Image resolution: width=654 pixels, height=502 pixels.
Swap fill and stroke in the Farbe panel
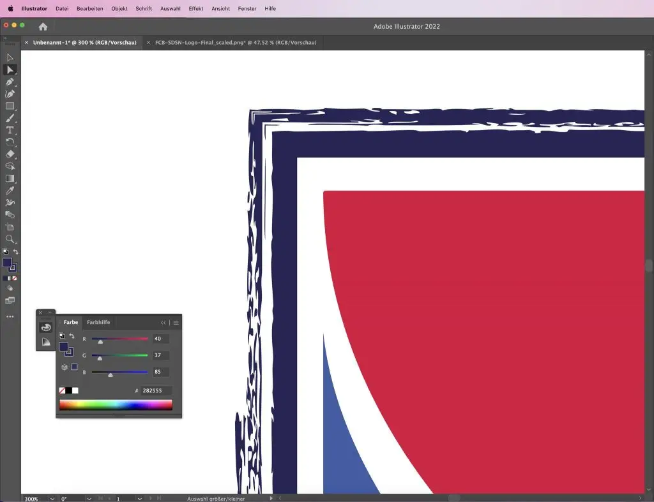point(72,336)
